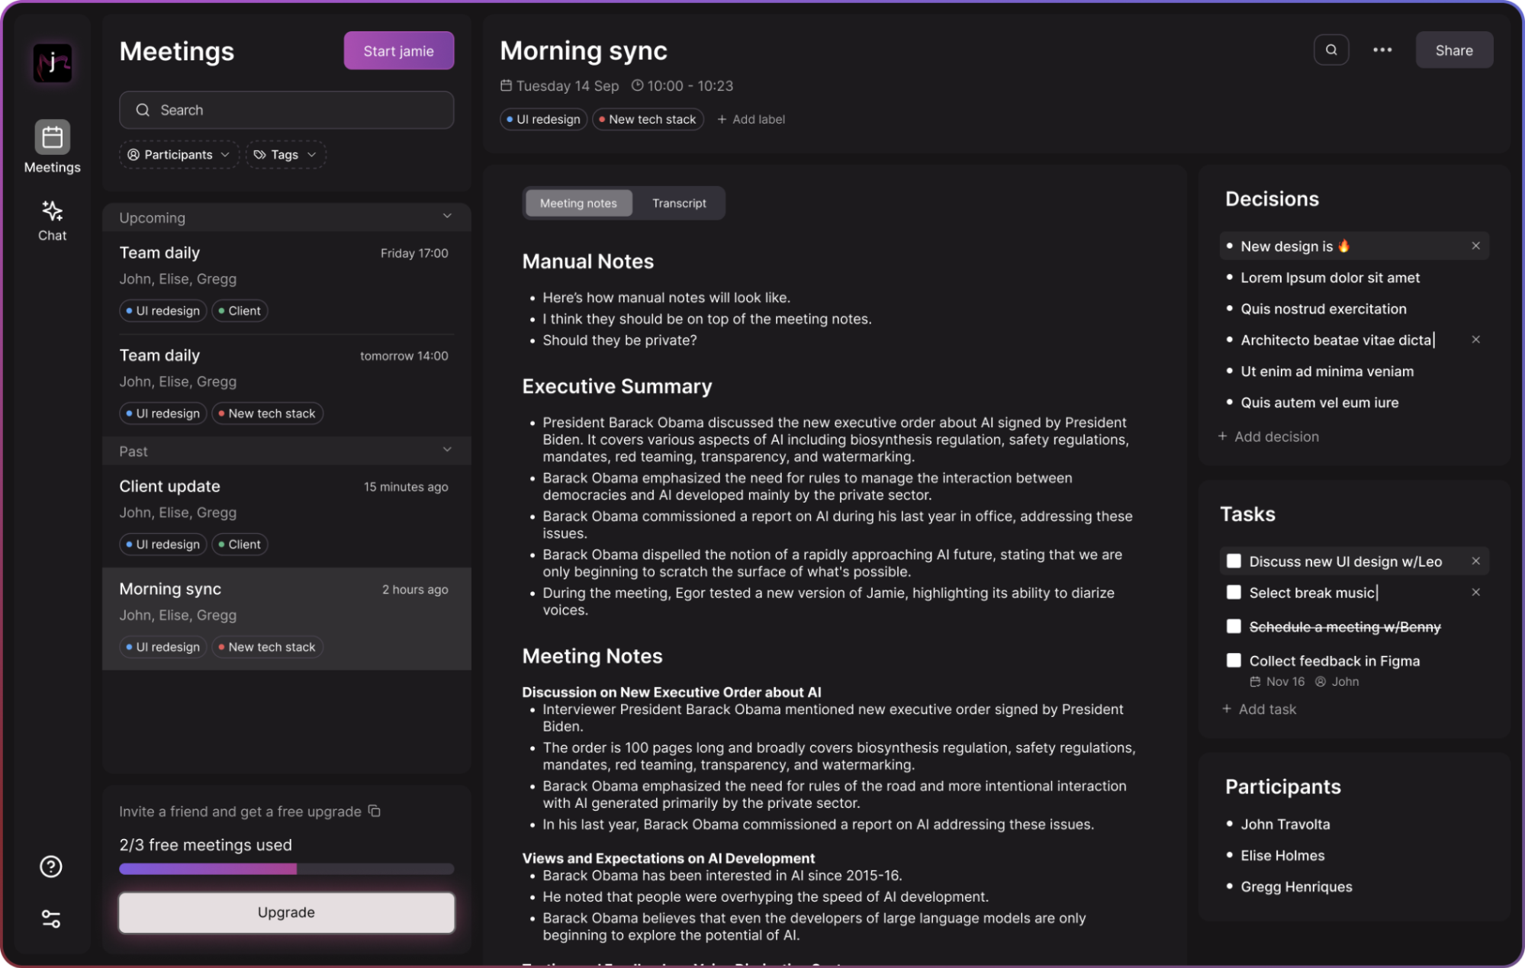The image size is (1525, 968).
Task: Check the Collect feedback in Figma task
Action: click(x=1233, y=660)
